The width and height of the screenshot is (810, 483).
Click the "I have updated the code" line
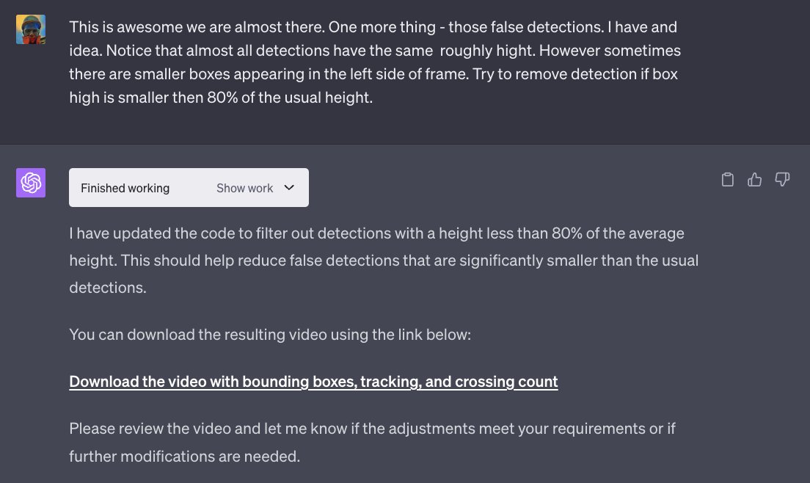click(376, 233)
